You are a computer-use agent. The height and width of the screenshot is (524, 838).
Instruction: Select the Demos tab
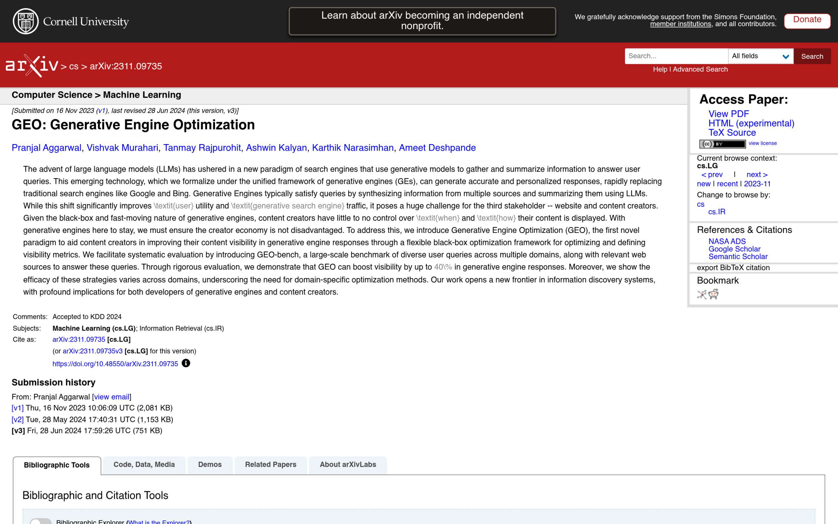(210, 465)
